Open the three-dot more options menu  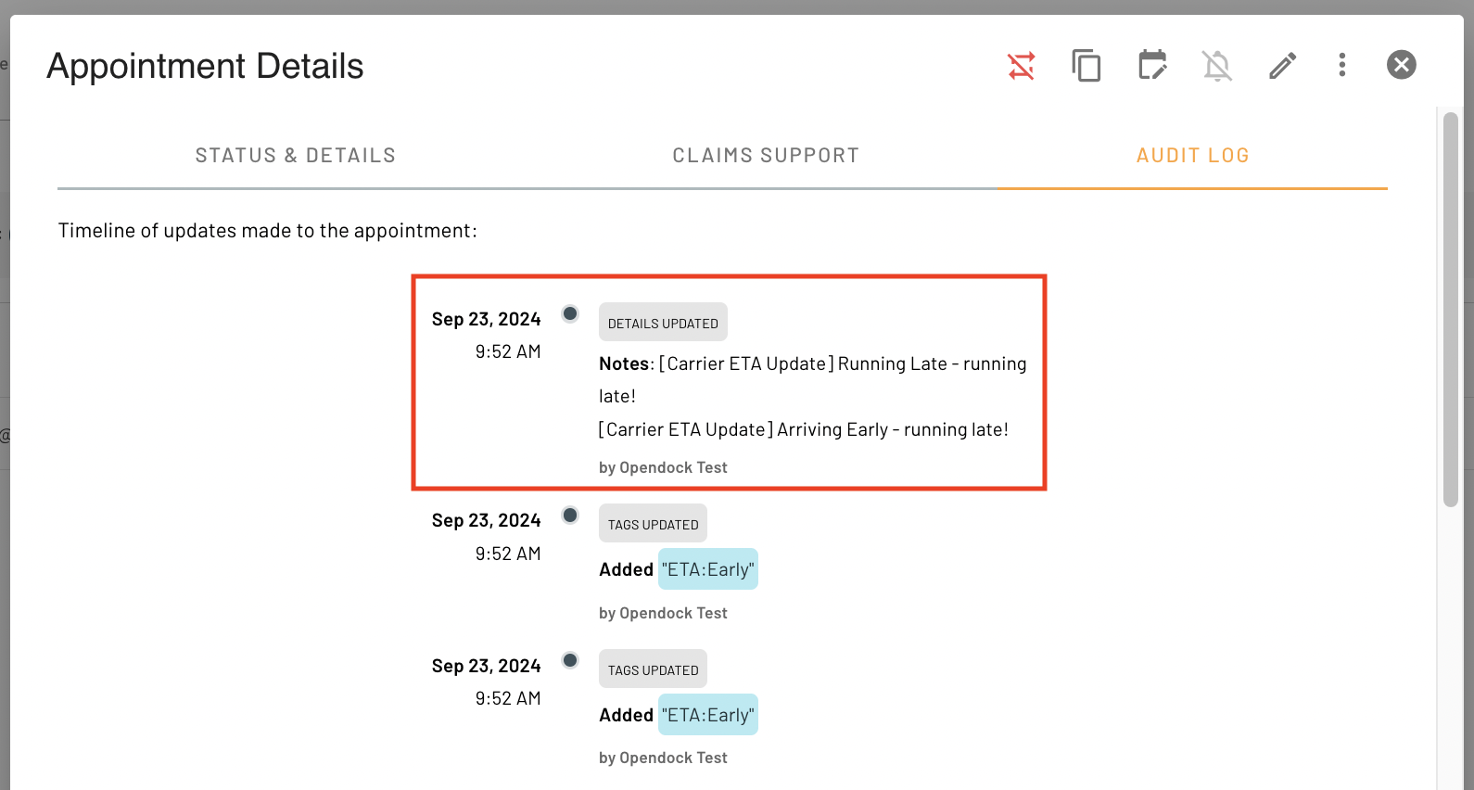coord(1342,65)
